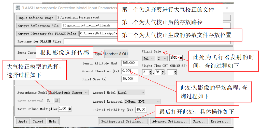Click the Flight Time hour value field
This screenshot has height=131, width=263.
click(x=145, y=72)
